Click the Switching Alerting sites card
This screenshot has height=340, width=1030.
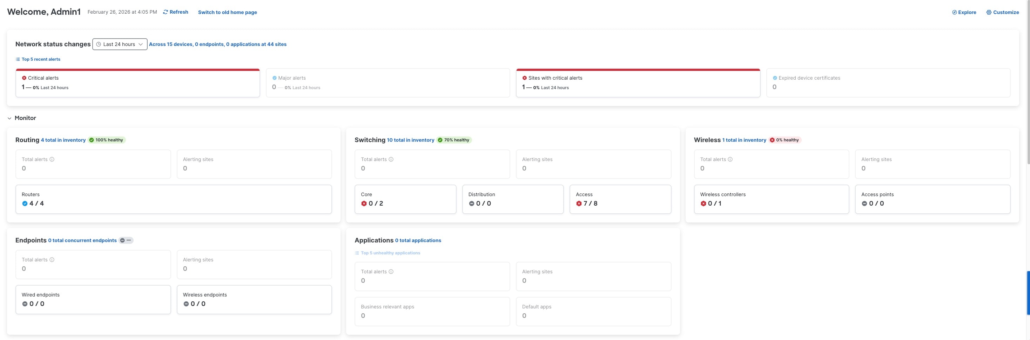pyautogui.click(x=593, y=164)
